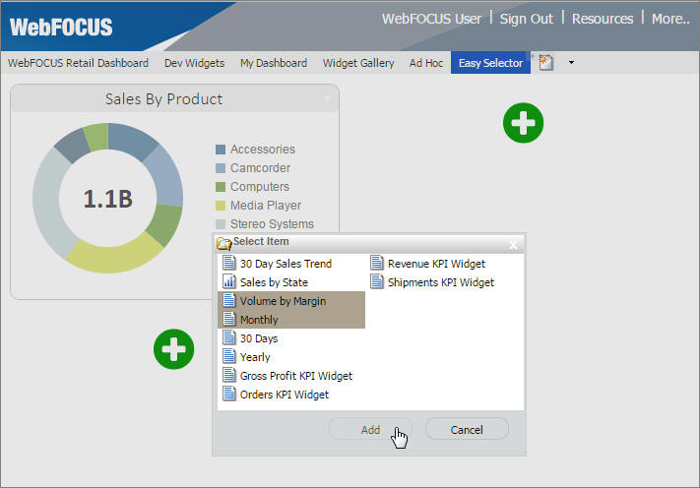Click the WebFOCUS logo
The height and width of the screenshot is (488, 700).
tap(61, 28)
